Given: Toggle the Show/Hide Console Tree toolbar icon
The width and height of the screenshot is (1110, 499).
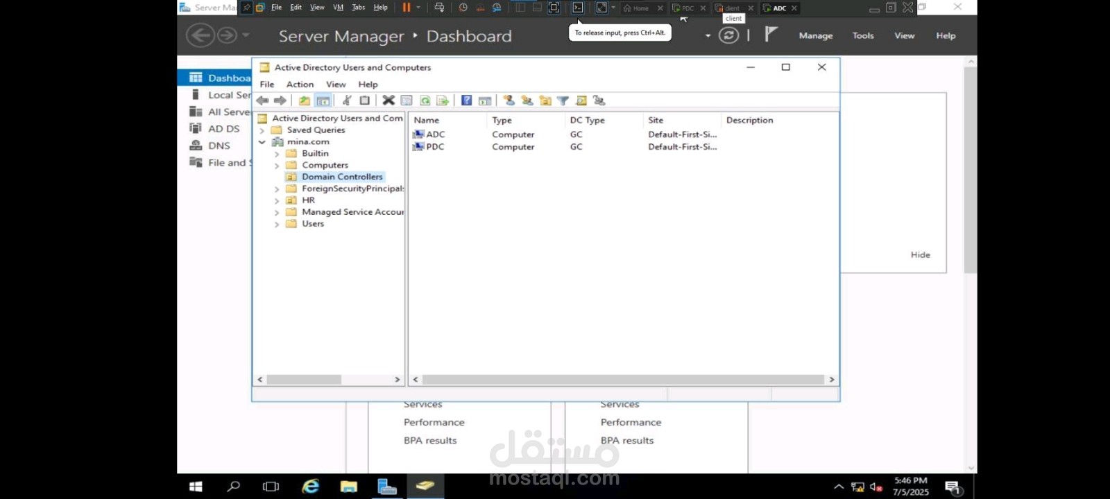Looking at the screenshot, I should [323, 100].
